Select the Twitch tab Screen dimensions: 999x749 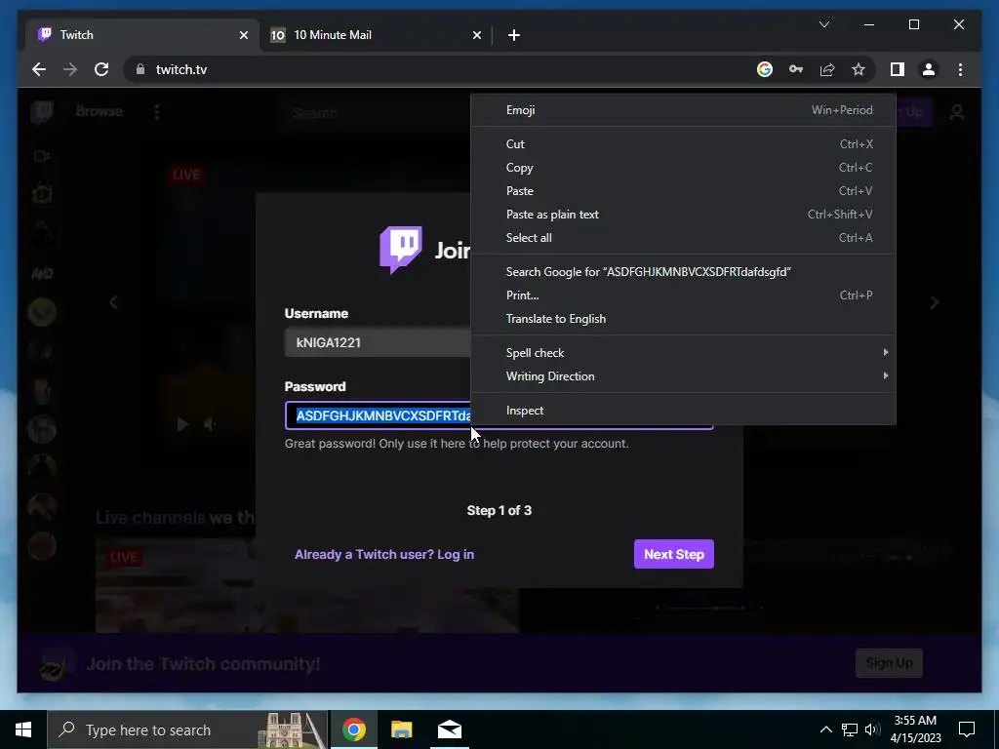(142, 35)
